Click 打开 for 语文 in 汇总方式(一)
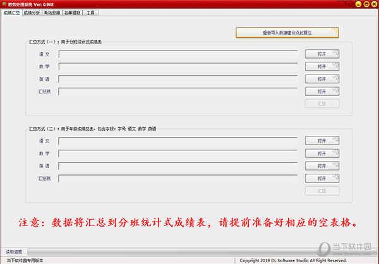 click(322, 54)
